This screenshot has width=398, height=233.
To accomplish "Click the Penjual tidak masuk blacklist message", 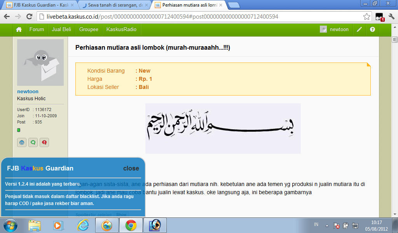I will 69,200.
